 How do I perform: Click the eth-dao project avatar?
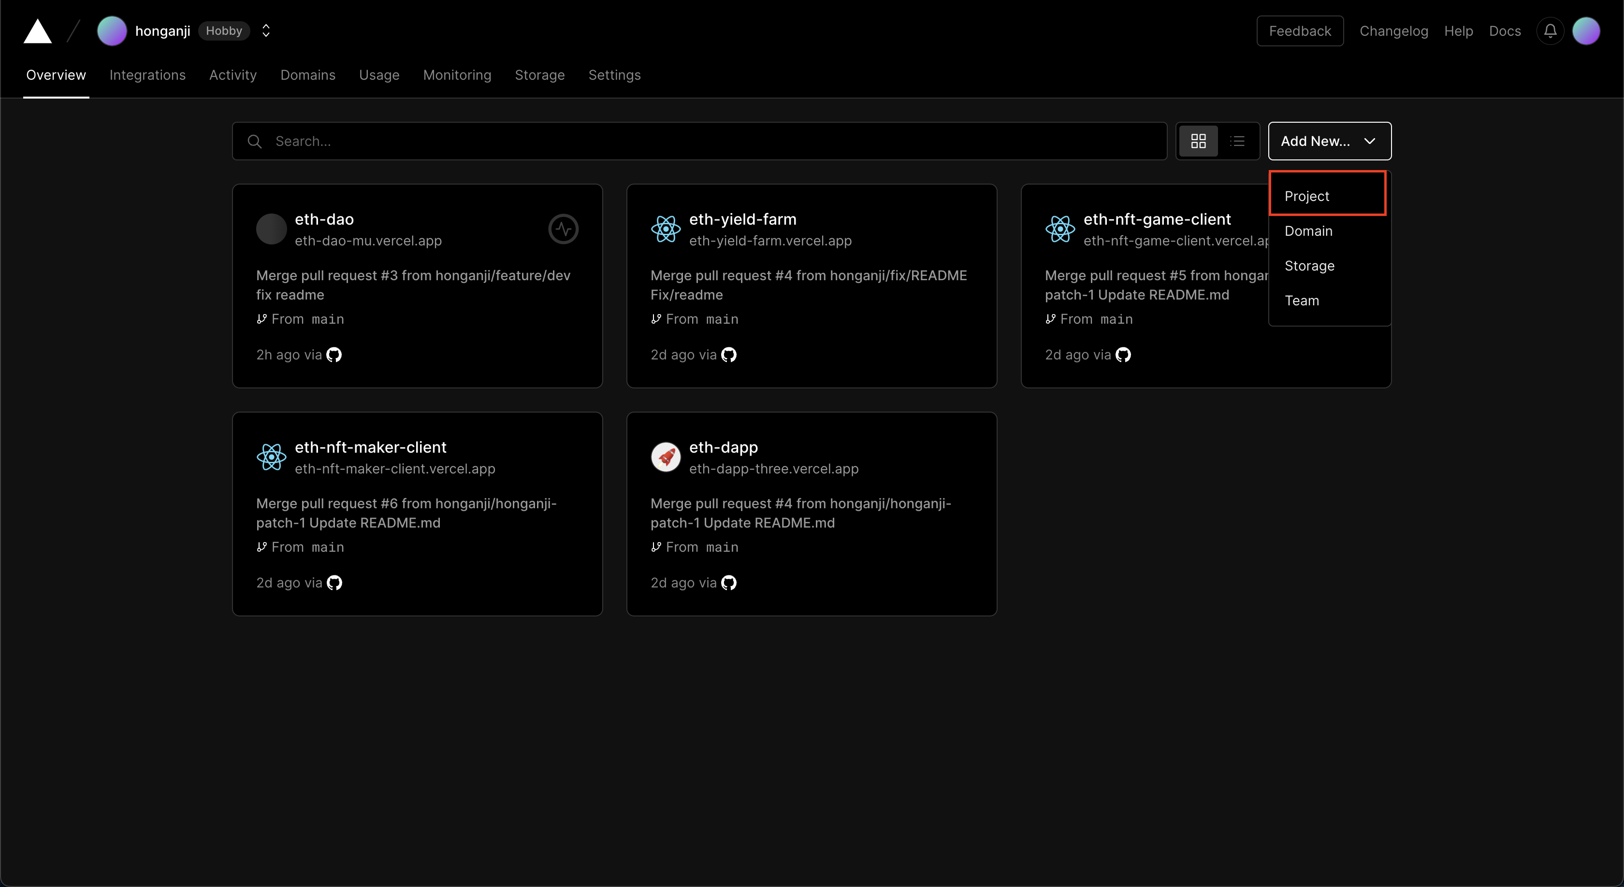pos(271,229)
